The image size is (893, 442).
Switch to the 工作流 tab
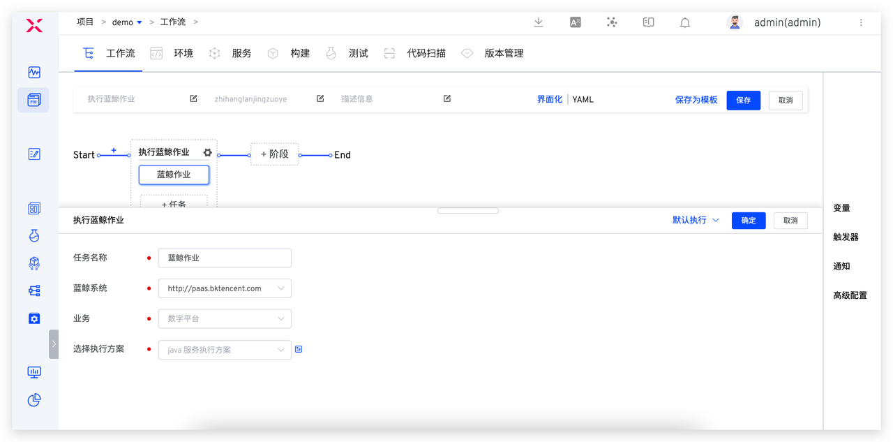pyautogui.click(x=108, y=53)
